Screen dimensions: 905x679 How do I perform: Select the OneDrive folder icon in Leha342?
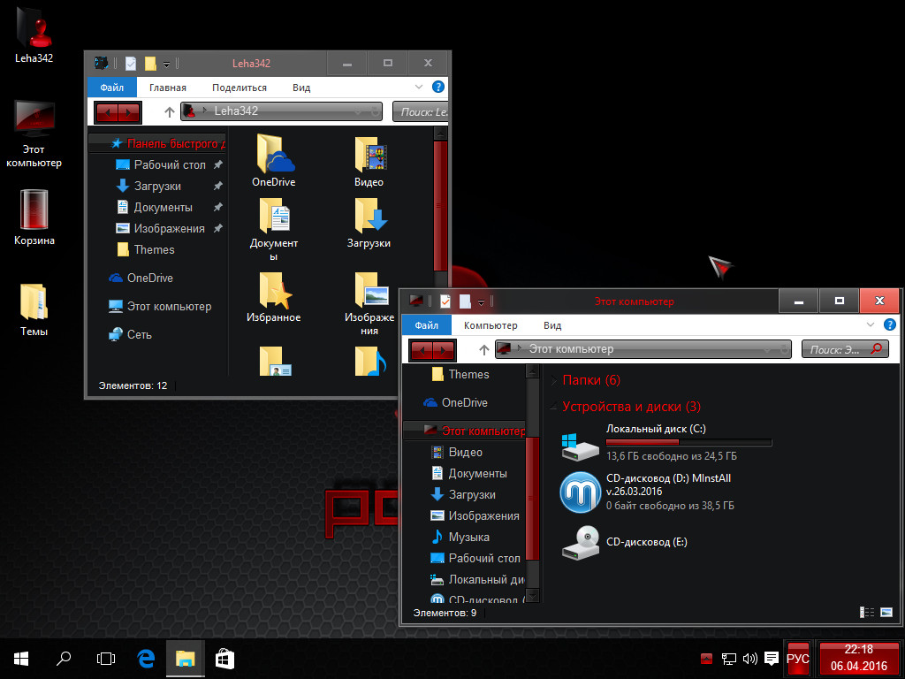273,156
